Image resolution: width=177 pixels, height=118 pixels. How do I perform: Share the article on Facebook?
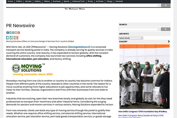[7, 32]
